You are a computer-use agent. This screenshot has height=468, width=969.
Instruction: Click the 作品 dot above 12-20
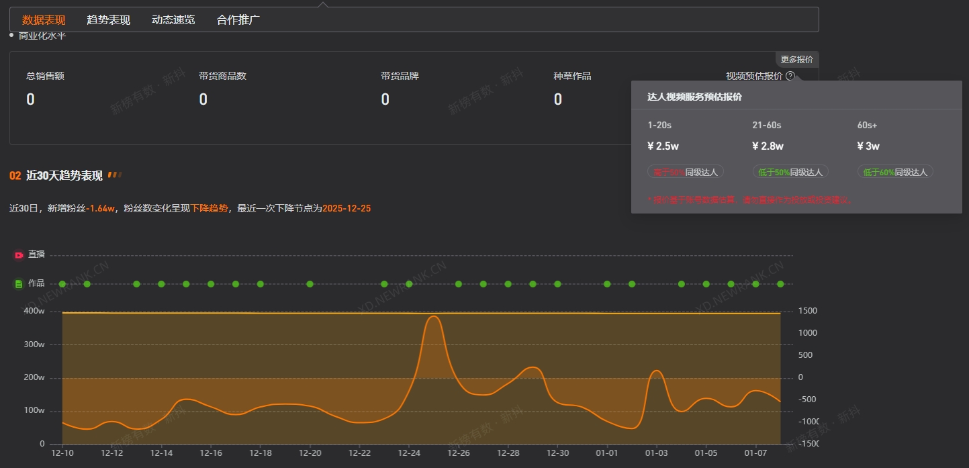(x=310, y=284)
